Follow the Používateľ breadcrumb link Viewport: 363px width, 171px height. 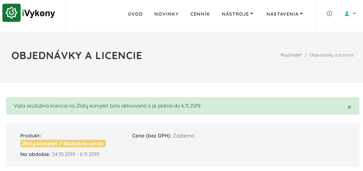tap(291, 55)
